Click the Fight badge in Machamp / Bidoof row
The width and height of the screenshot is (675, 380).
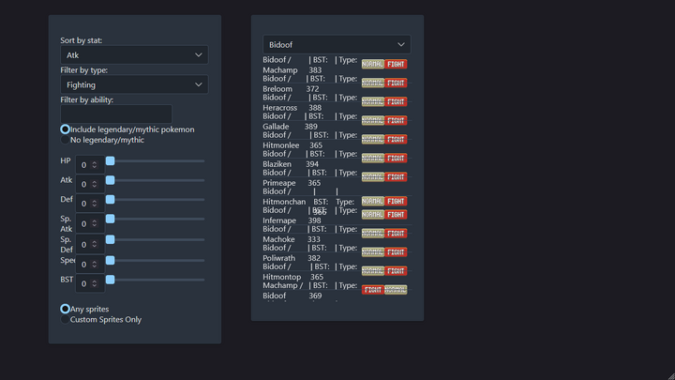coord(373,290)
